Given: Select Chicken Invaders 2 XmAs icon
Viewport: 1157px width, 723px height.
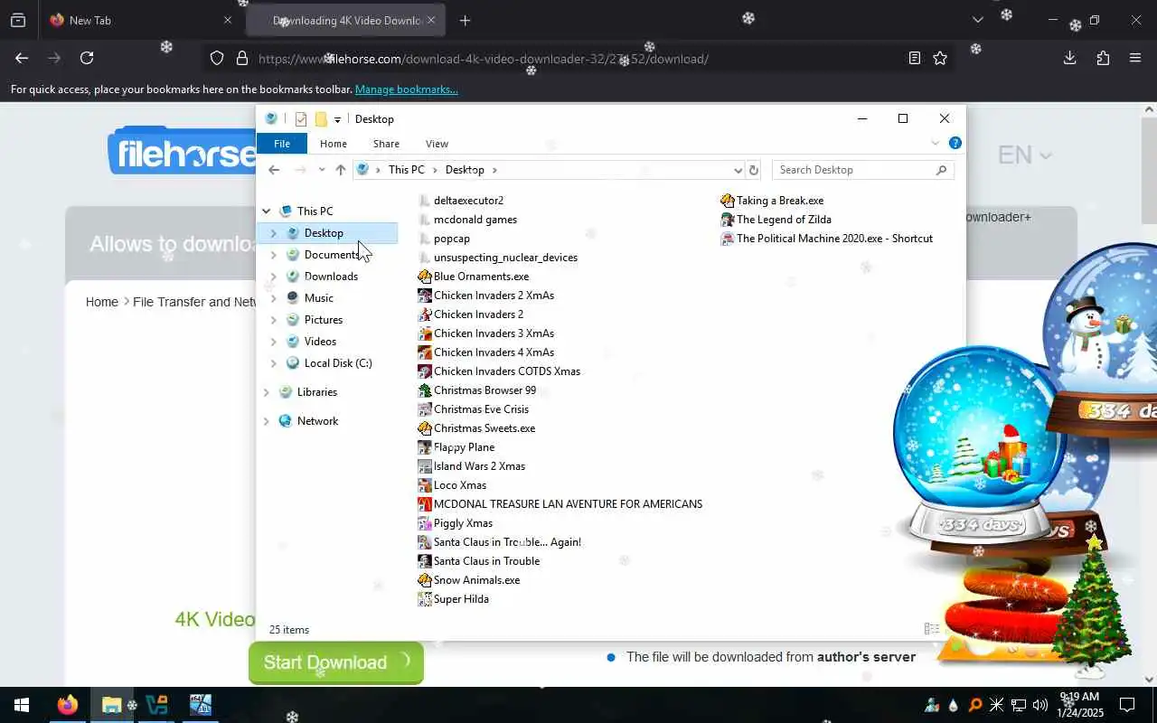Looking at the screenshot, I should (x=425, y=296).
